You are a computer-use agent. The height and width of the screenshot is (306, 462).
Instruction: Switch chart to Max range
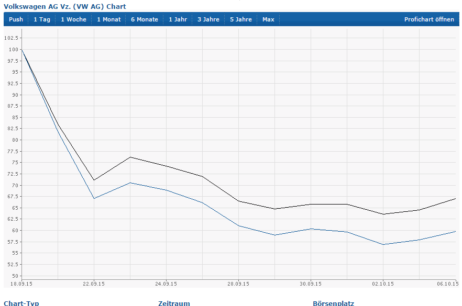[x=268, y=19]
